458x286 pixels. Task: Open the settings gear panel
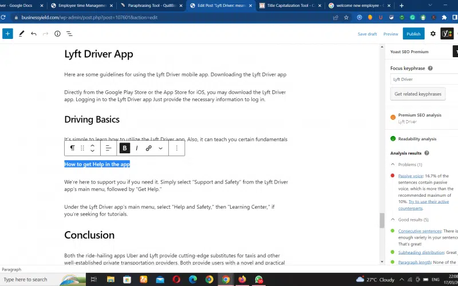click(x=433, y=34)
